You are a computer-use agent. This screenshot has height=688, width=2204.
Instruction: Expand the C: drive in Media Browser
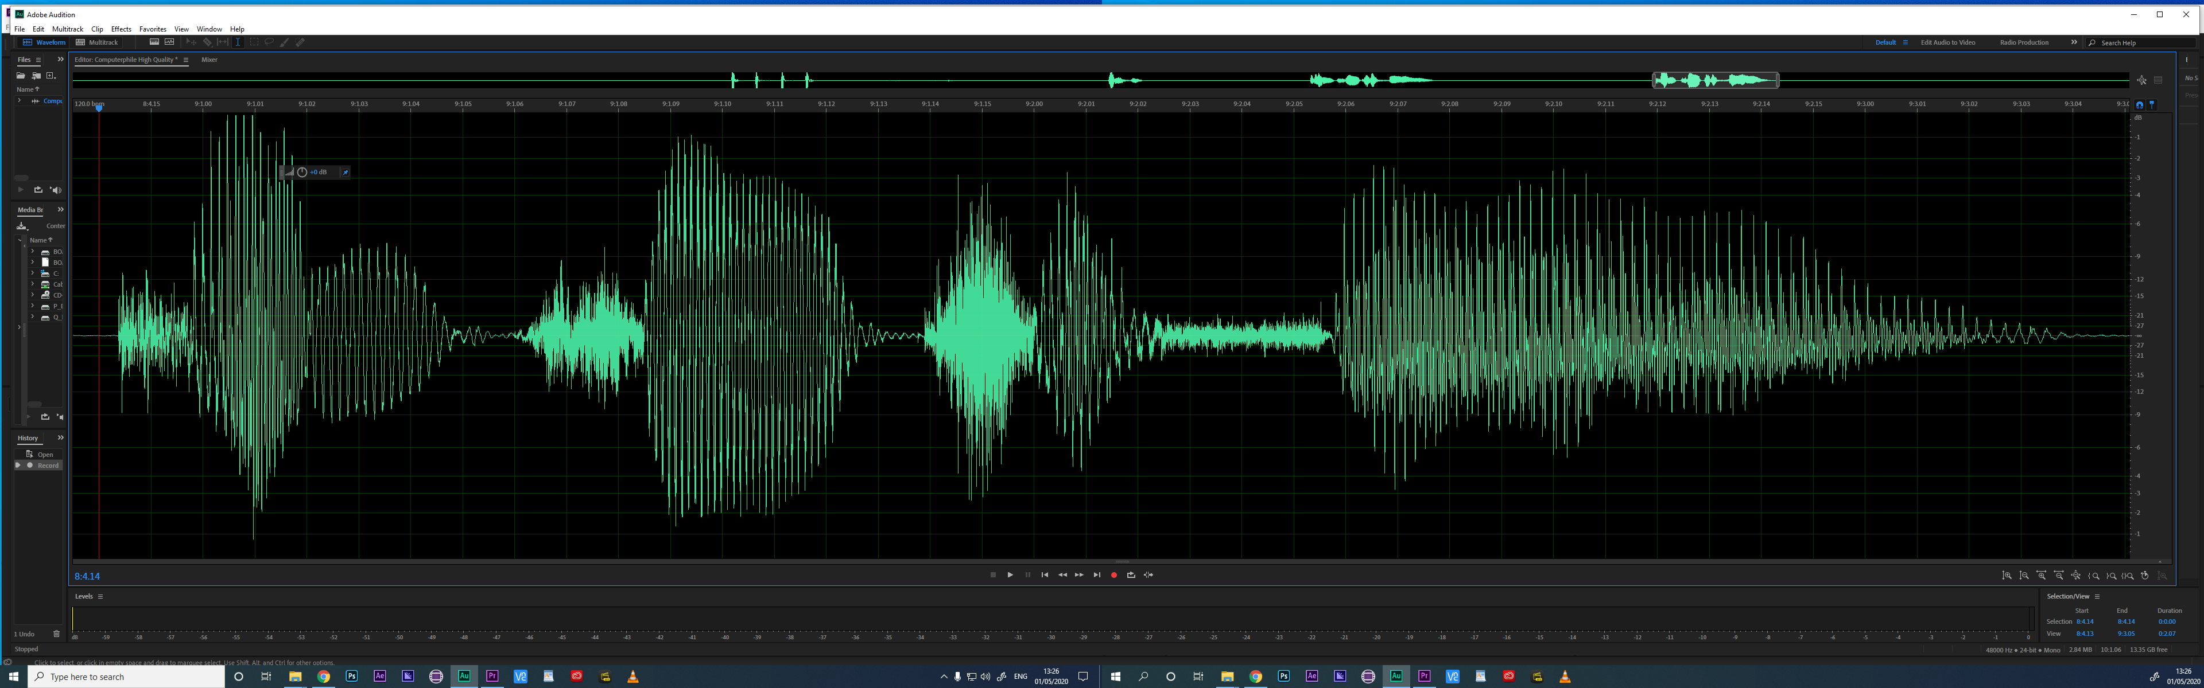point(33,273)
